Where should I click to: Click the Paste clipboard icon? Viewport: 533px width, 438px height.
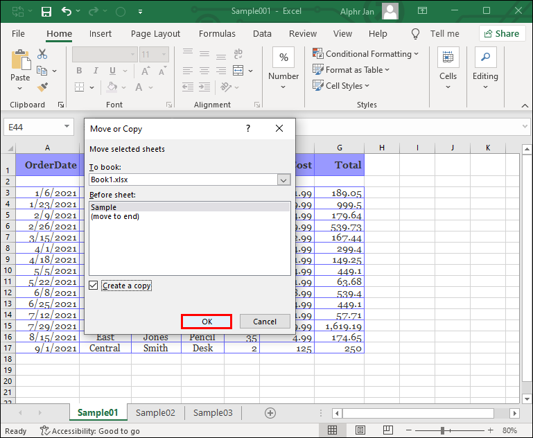click(20, 61)
